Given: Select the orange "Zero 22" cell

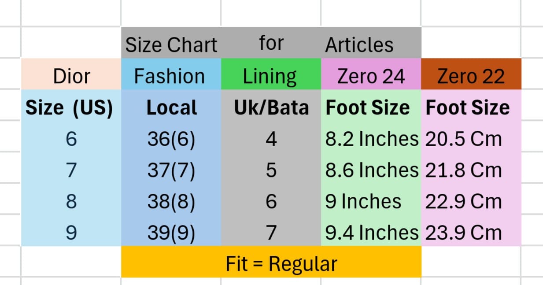Looking at the screenshot, I should pyautogui.click(x=471, y=76).
